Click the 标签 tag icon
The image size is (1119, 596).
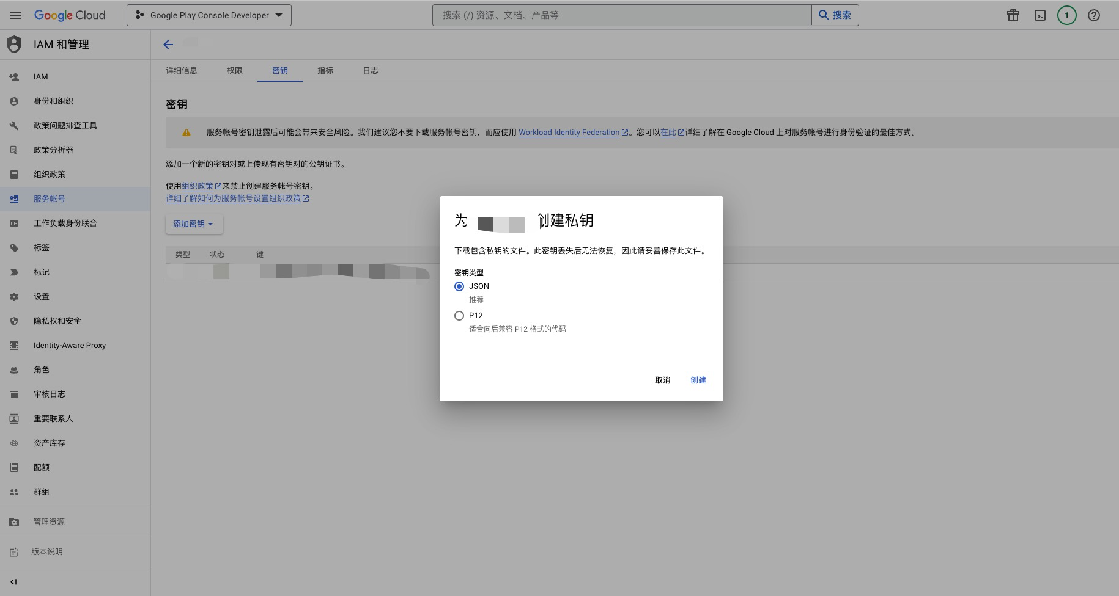point(14,248)
